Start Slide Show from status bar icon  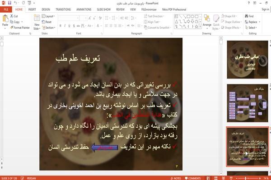231,178
